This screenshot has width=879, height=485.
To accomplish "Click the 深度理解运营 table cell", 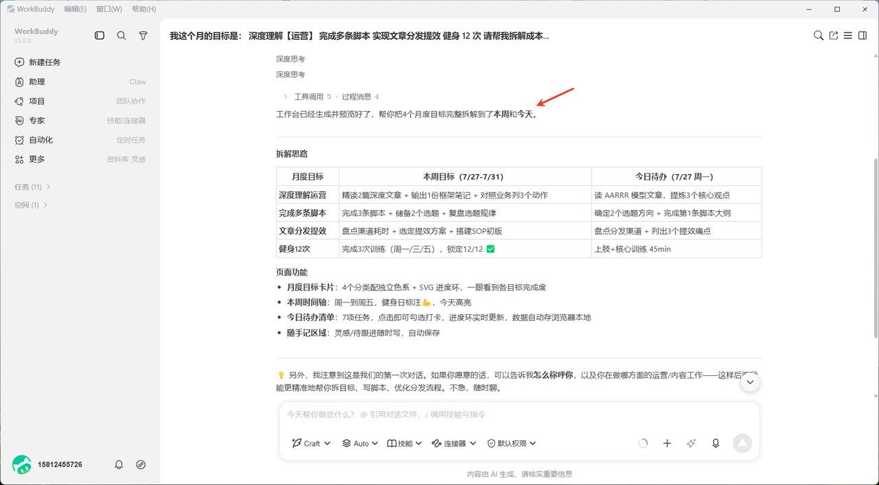I will tap(308, 195).
